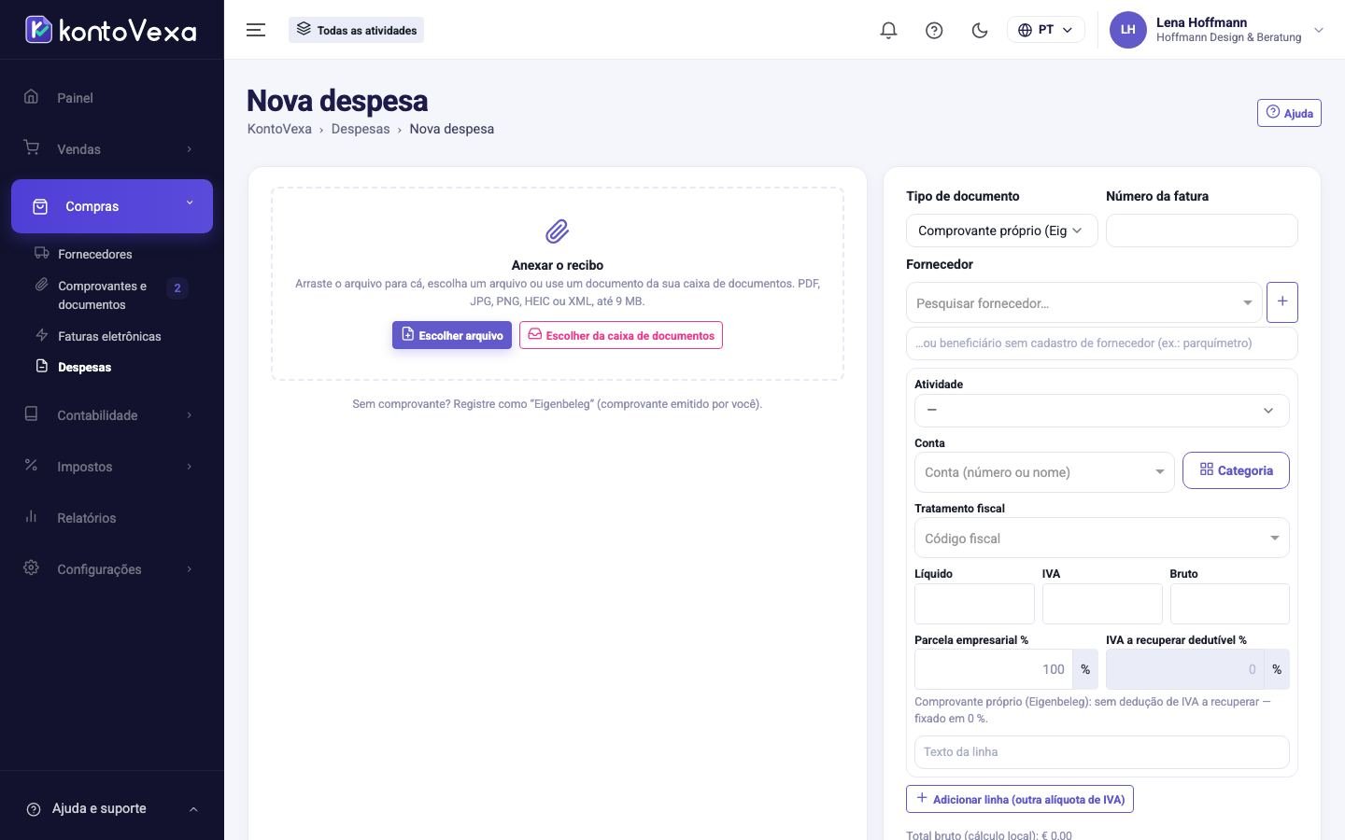Open the Todas as atividades filter

(356, 30)
